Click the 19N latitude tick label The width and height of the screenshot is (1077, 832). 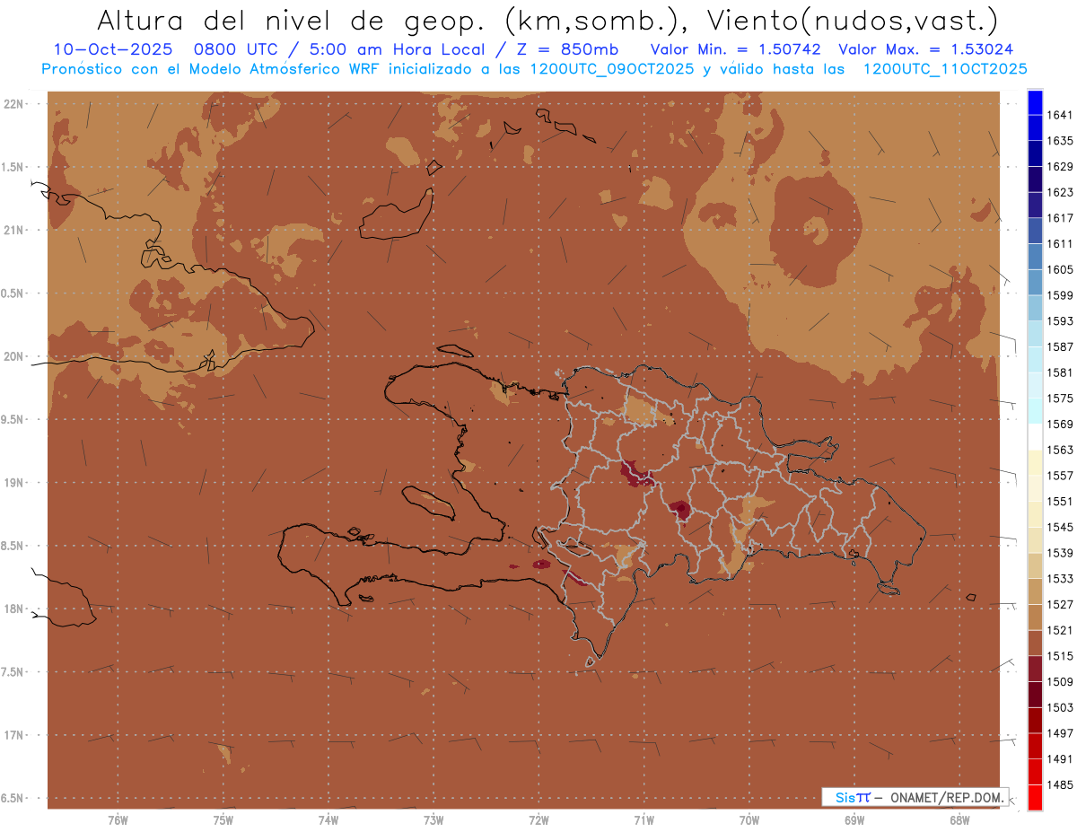[x=13, y=483]
